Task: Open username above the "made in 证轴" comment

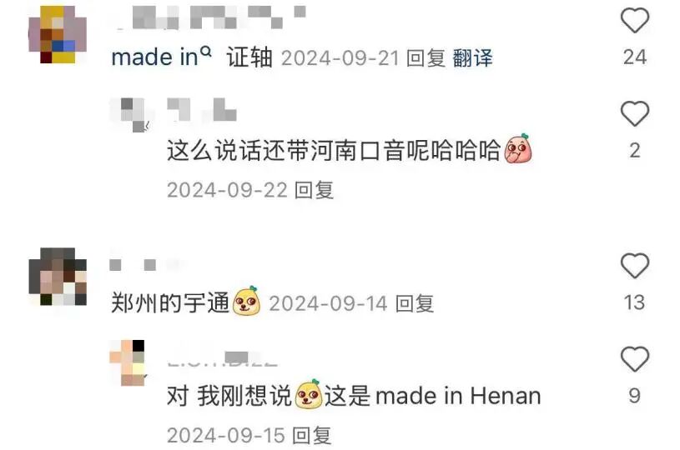Action: coord(208,17)
